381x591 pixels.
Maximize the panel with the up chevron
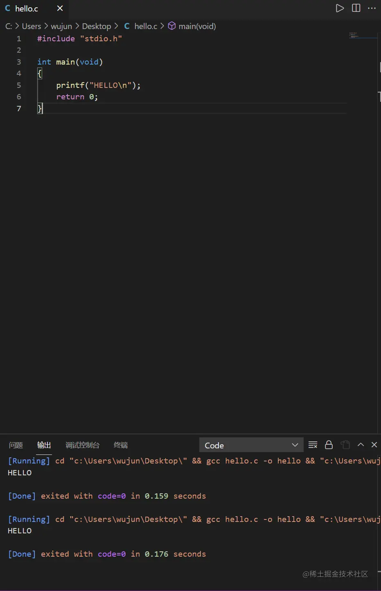click(x=361, y=445)
